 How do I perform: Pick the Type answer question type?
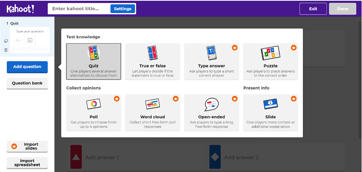tap(212, 62)
